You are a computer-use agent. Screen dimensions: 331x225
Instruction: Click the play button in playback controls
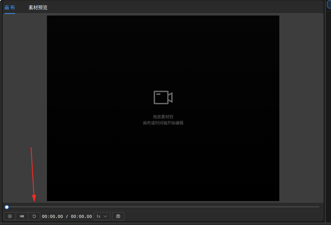pyautogui.click(x=10, y=216)
